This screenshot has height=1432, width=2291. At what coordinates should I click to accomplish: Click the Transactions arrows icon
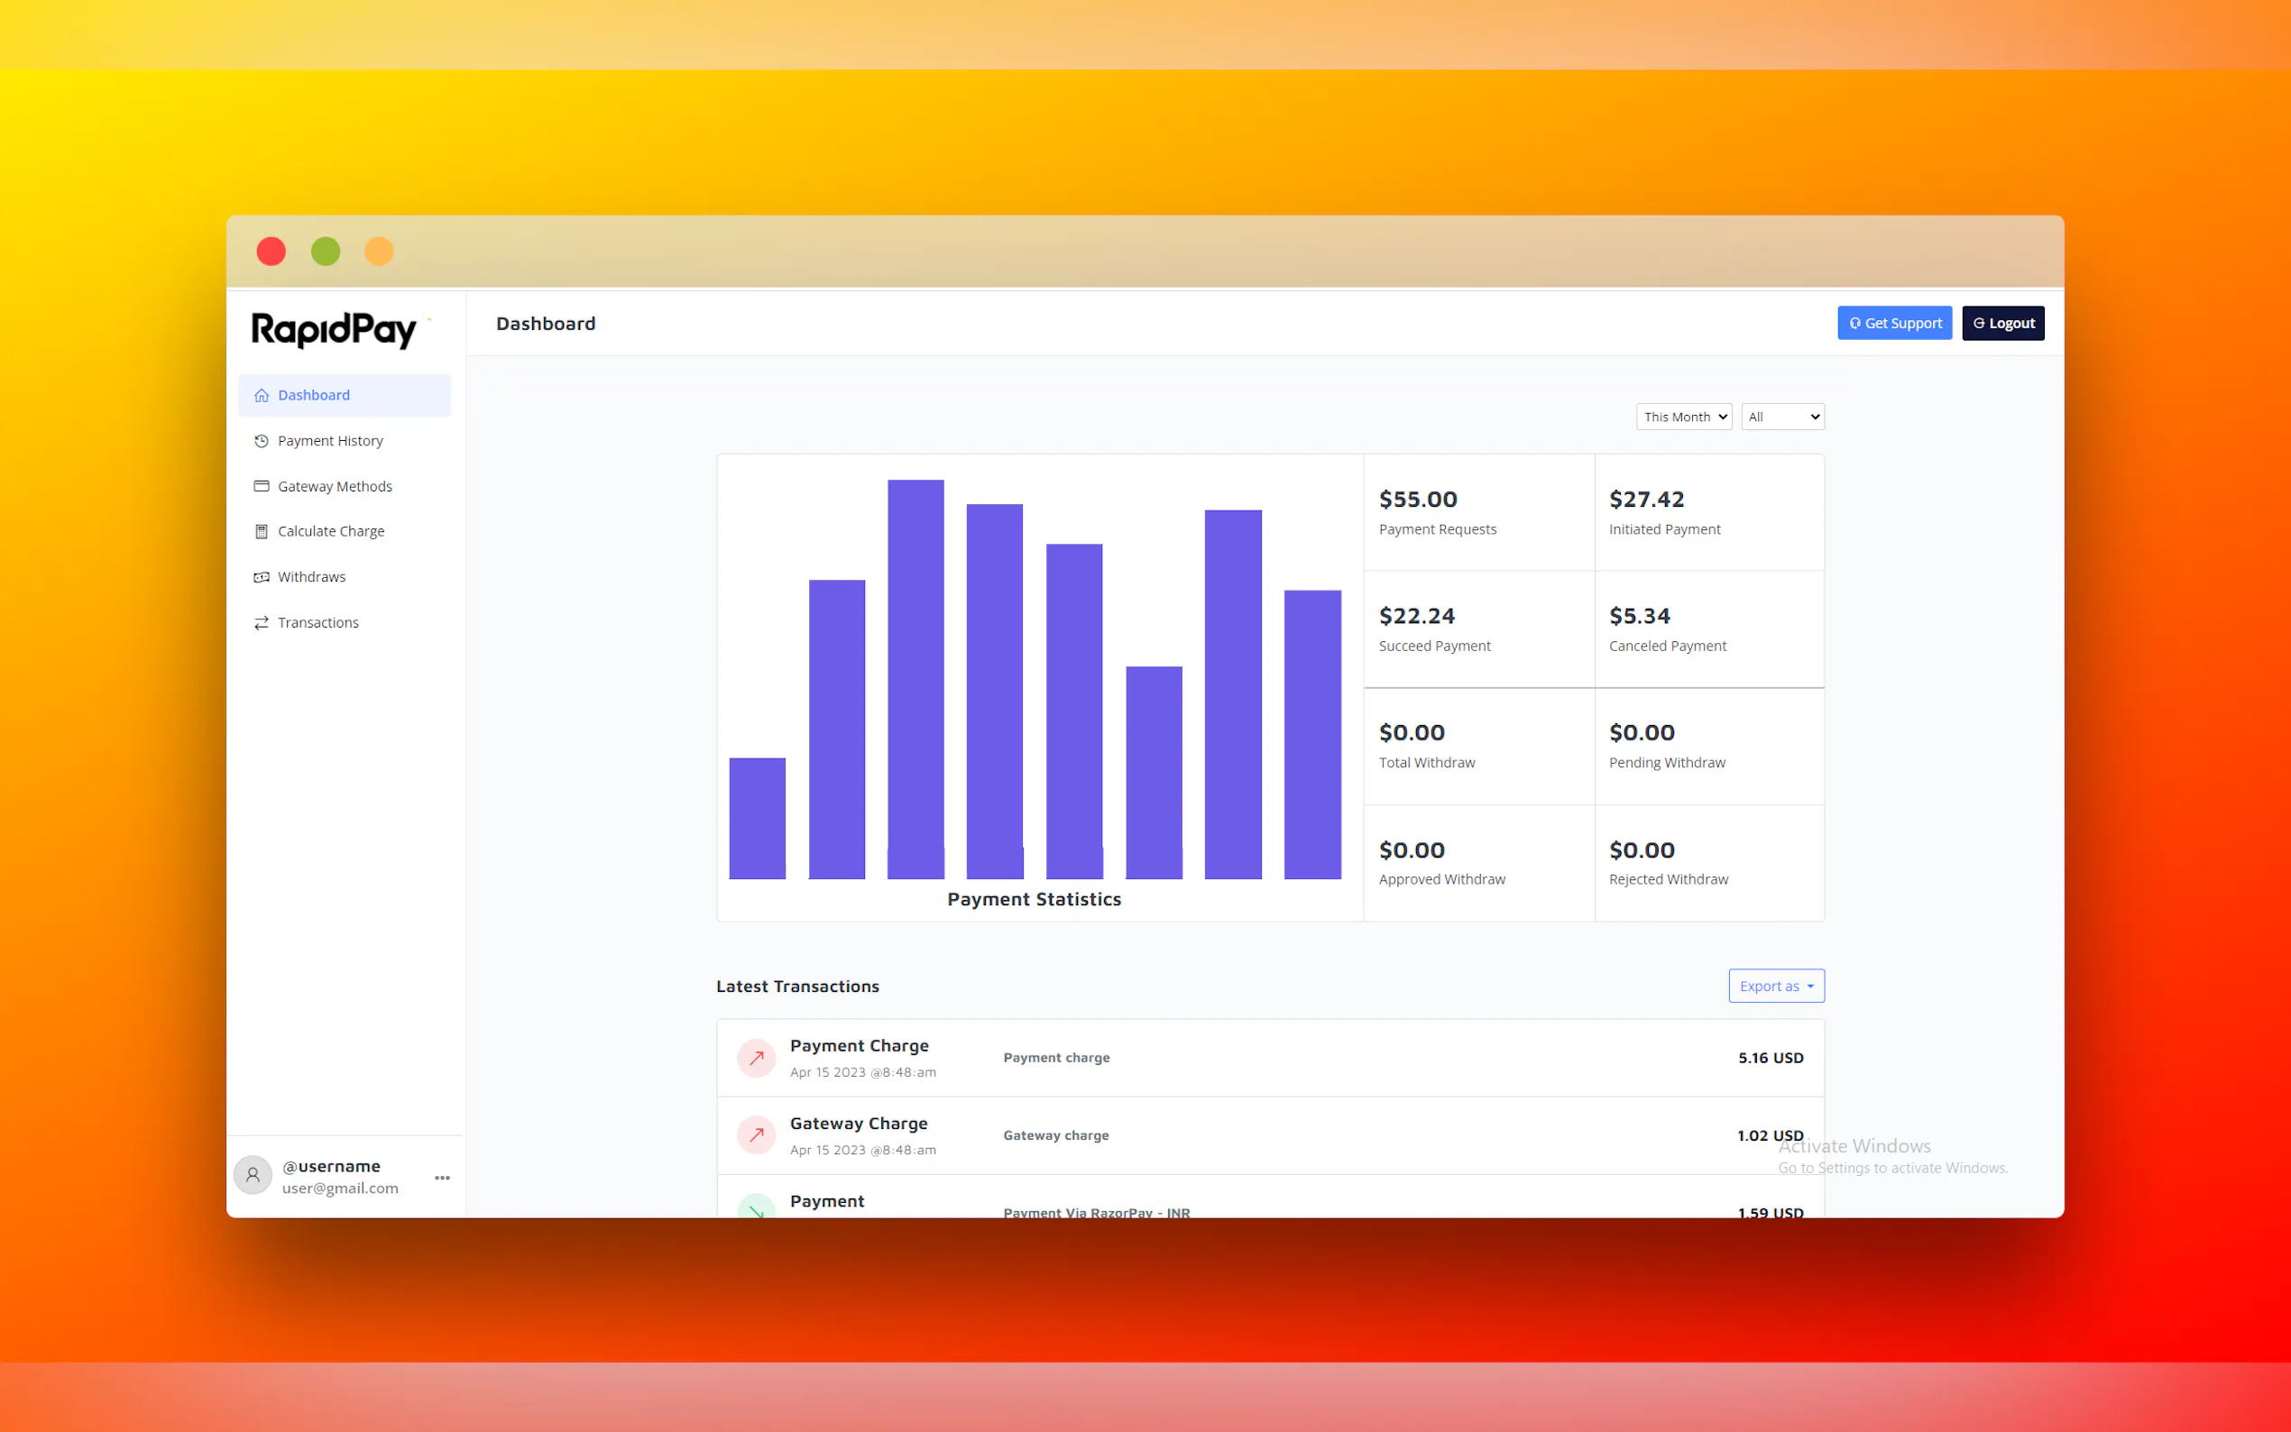click(x=262, y=622)
